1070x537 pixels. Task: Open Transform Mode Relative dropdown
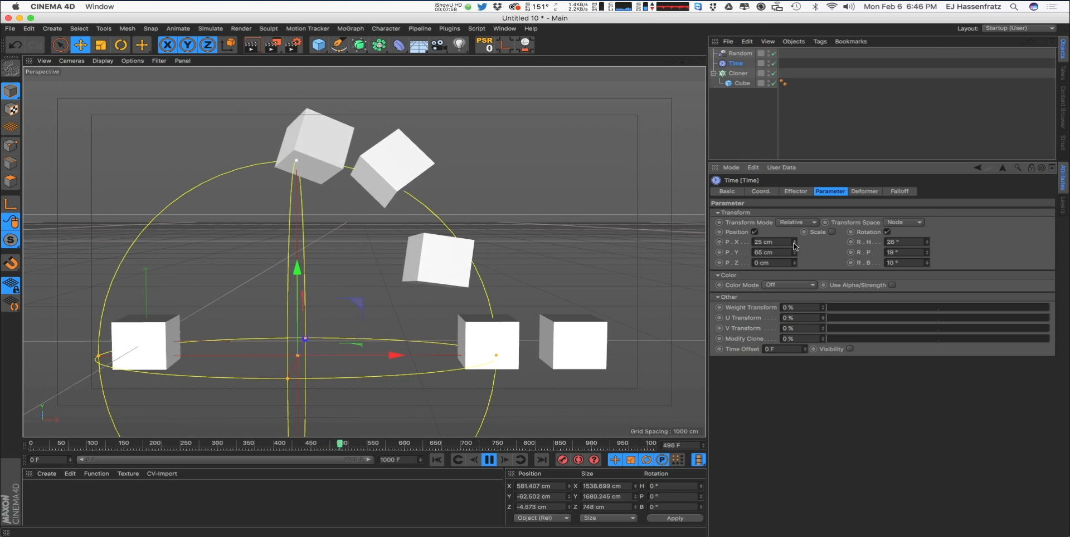(x=797, y=223)
